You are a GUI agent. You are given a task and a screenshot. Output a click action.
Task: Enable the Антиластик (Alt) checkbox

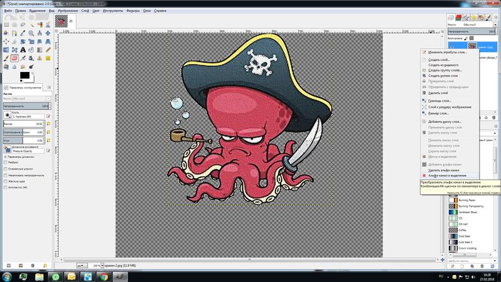click(x=6, y=187)
